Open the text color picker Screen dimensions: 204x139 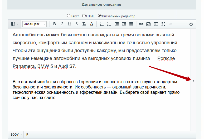[92, 24]
